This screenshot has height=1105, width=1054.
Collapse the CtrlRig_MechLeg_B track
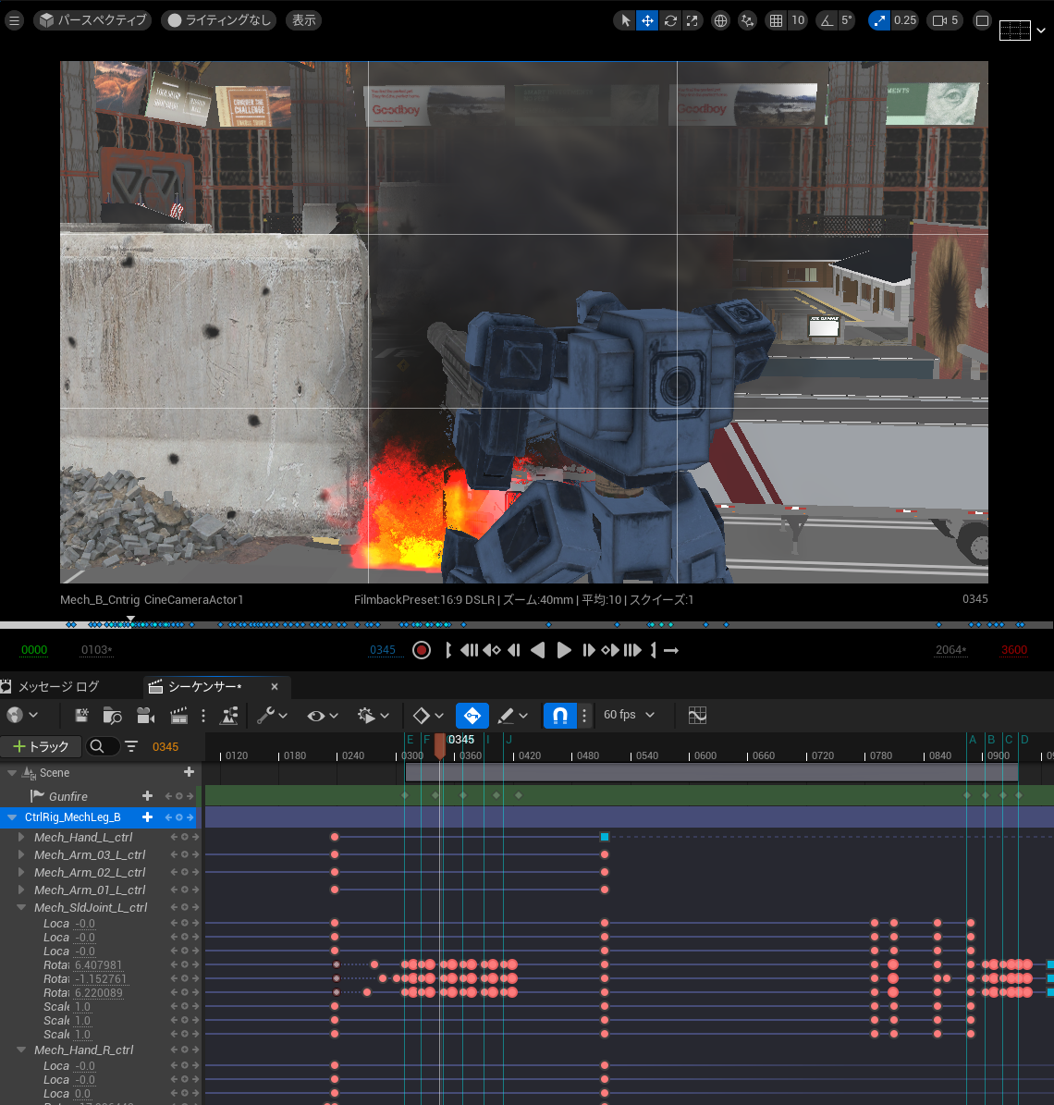point(11,816)
